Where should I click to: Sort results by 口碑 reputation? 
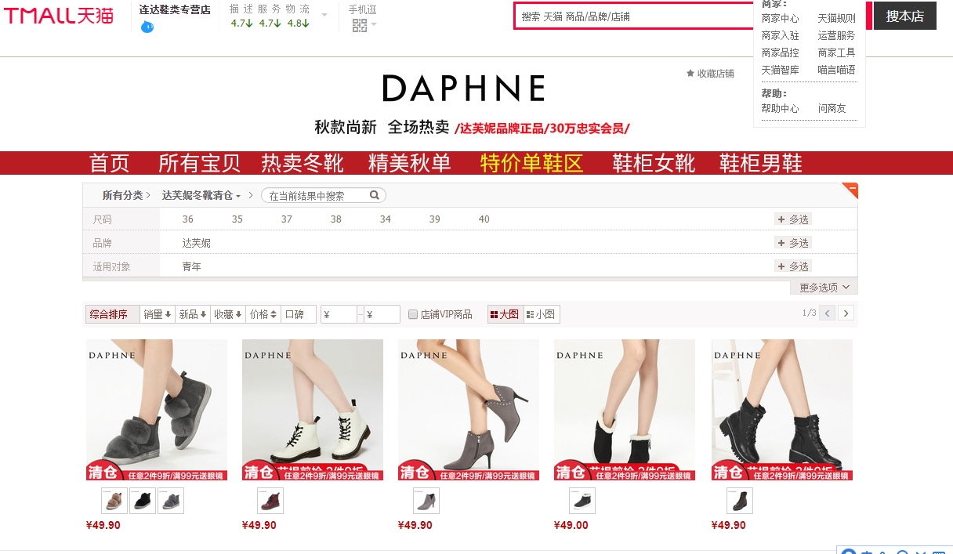coord(299,314)
